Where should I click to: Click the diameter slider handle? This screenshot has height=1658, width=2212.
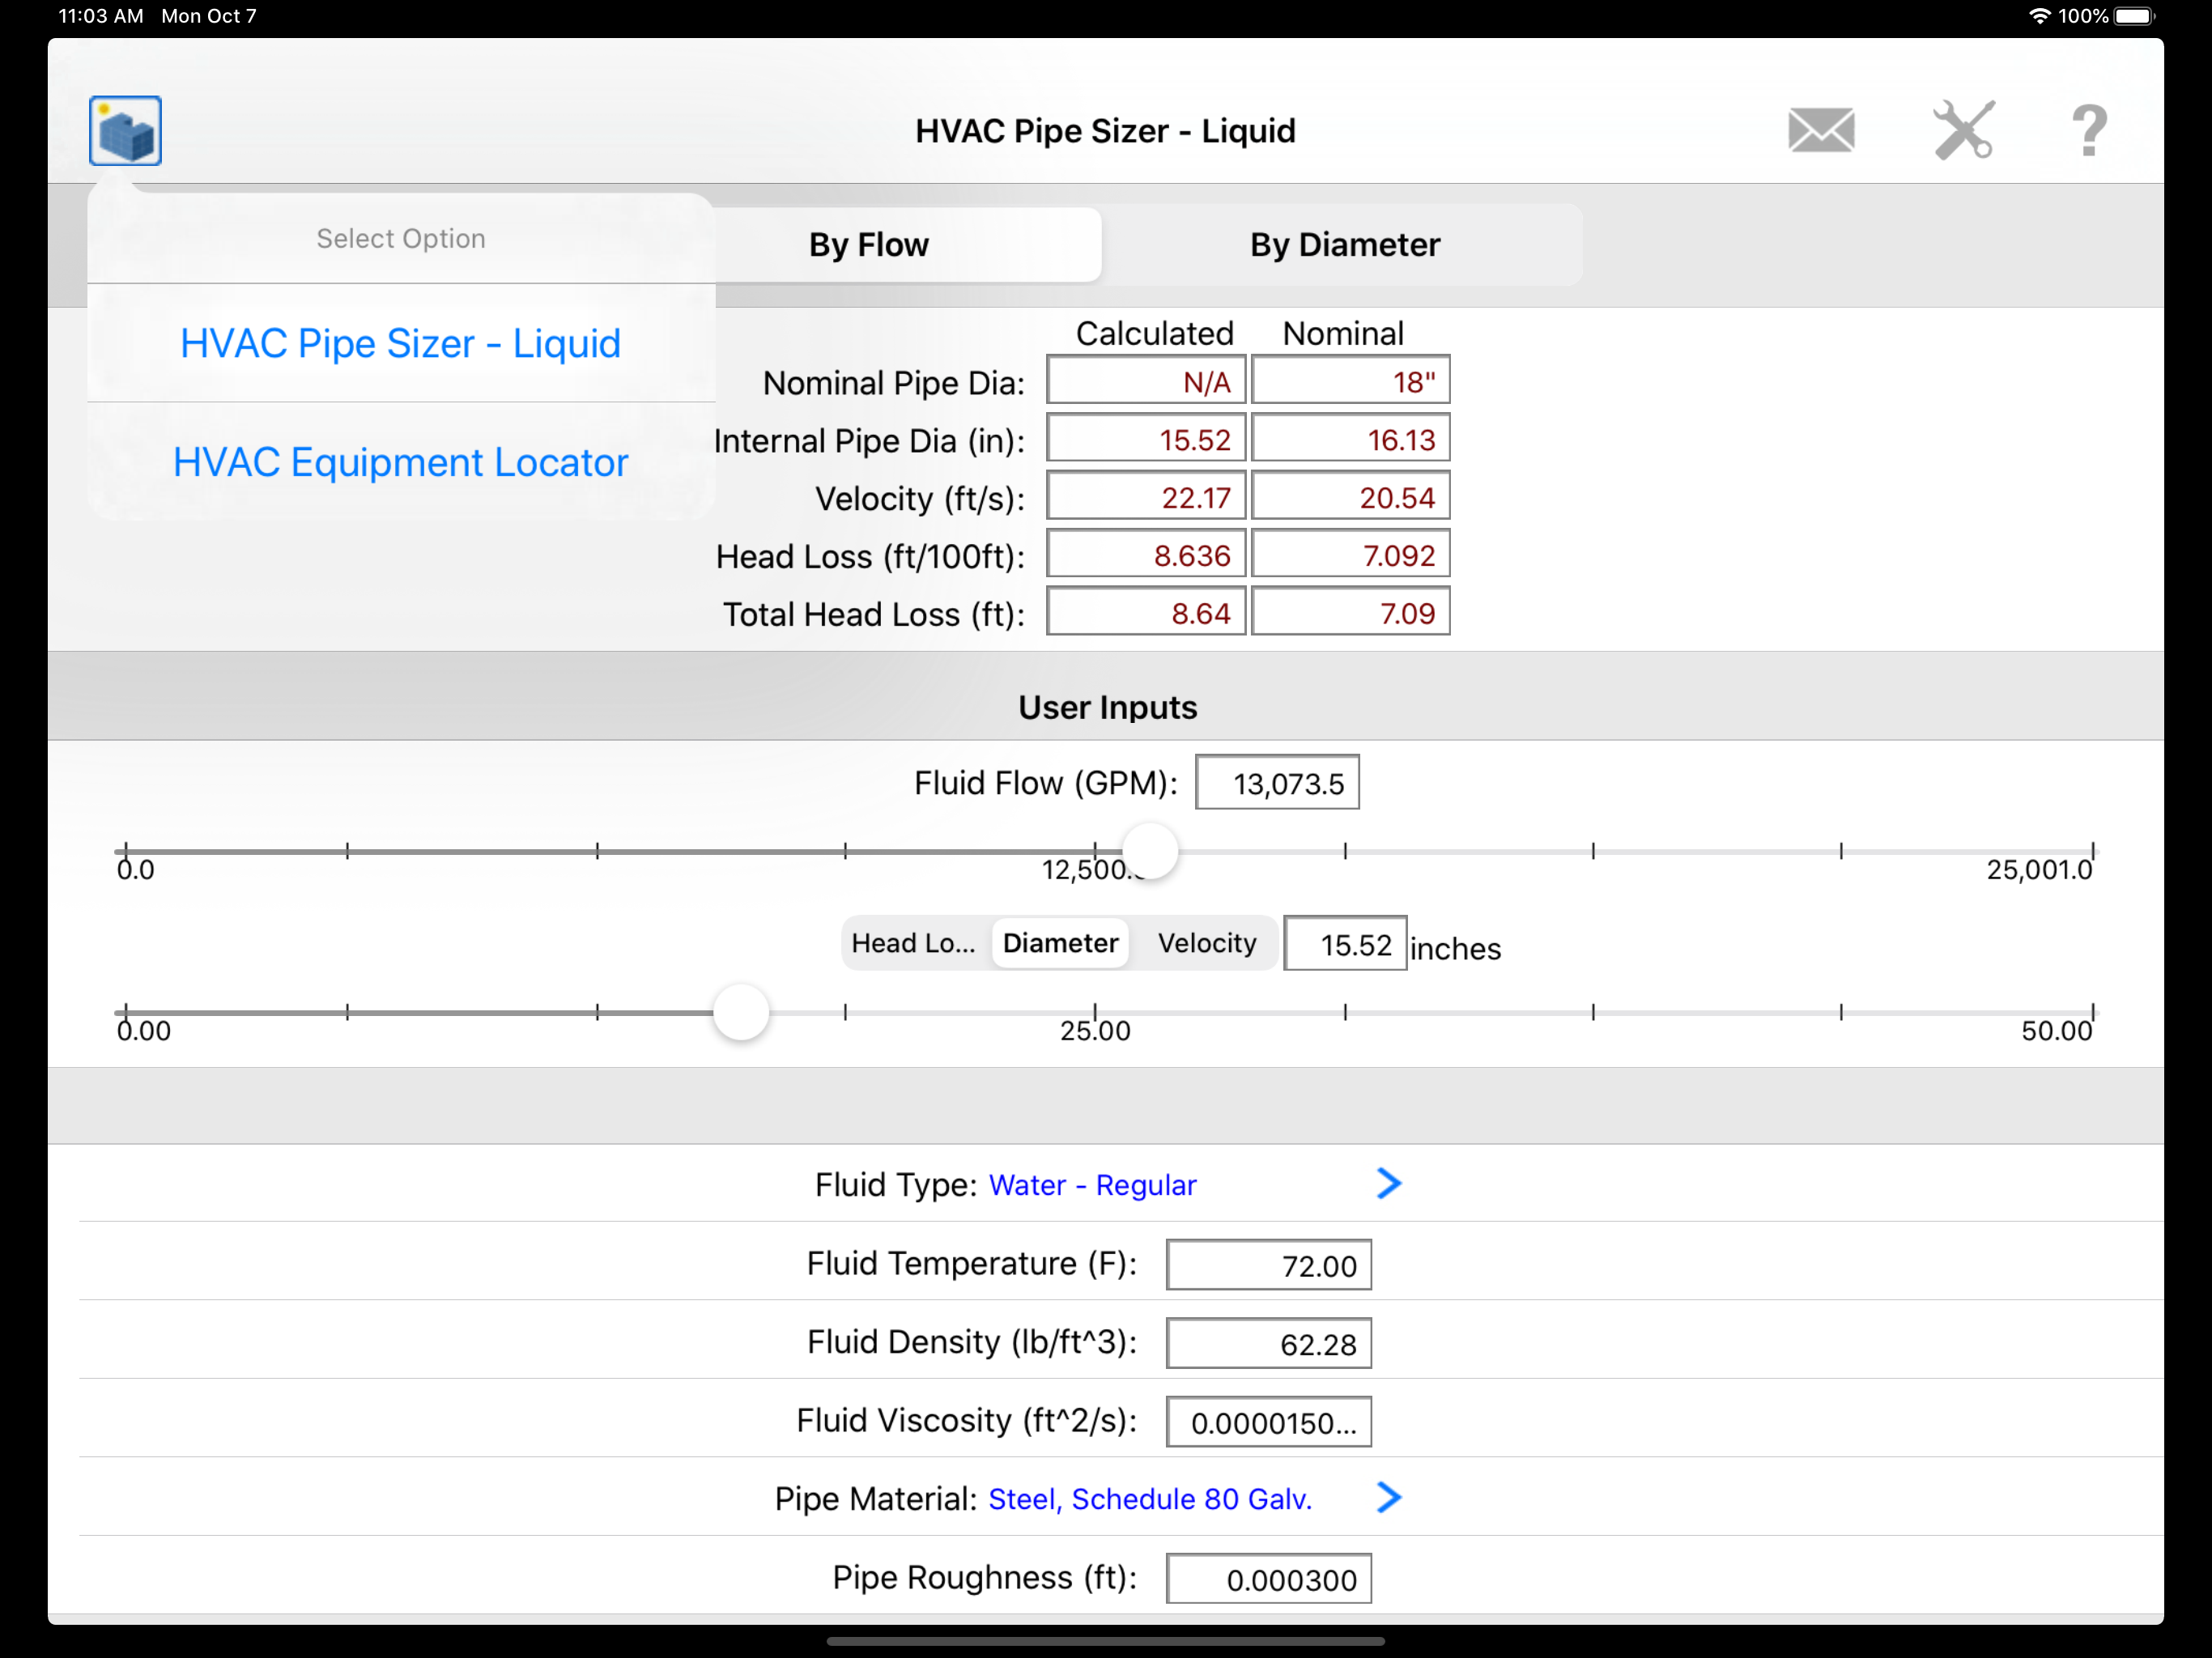pyautogui.click(x=741, y=1012)
